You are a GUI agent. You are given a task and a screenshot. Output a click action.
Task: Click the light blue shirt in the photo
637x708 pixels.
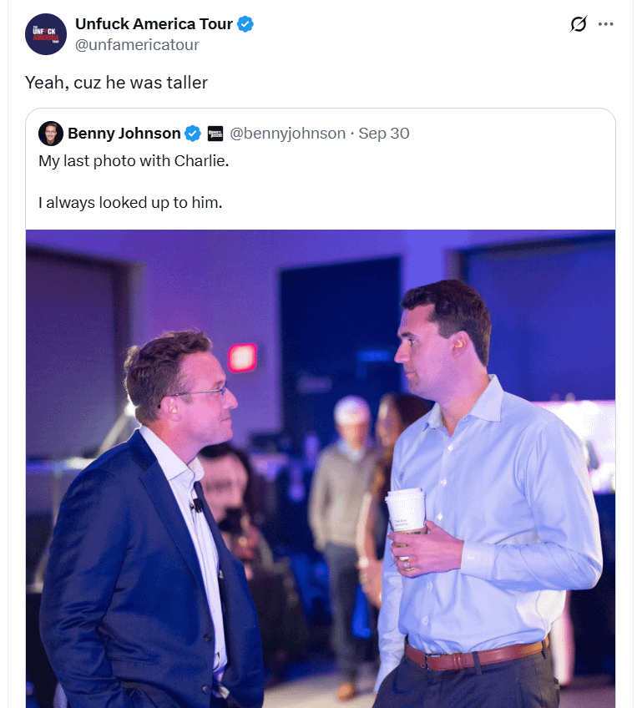point(501,518)
